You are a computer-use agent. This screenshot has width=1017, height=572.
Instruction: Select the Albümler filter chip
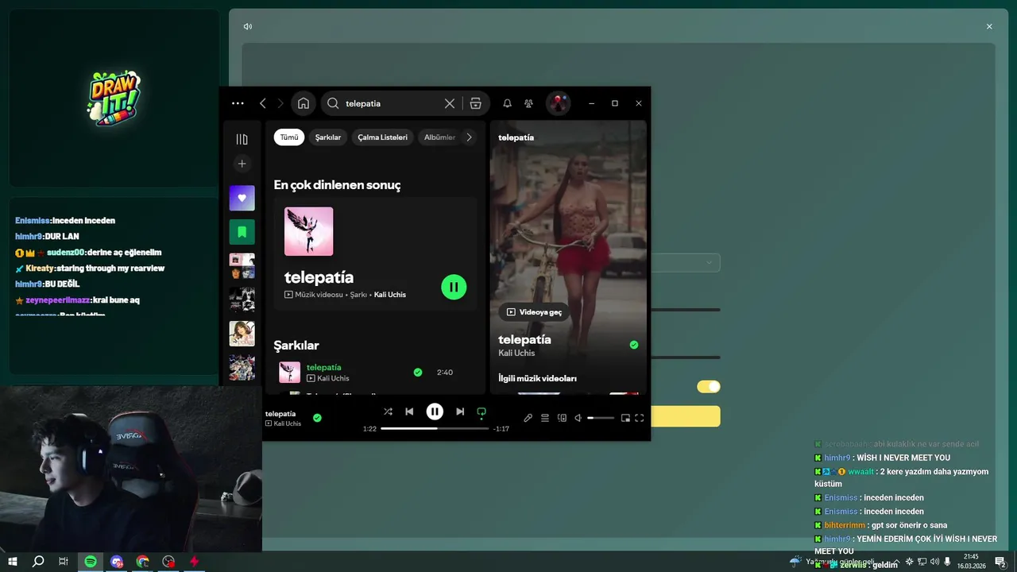tap(439, 137)
